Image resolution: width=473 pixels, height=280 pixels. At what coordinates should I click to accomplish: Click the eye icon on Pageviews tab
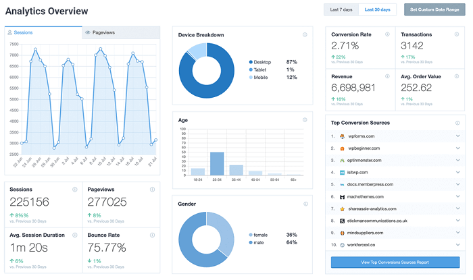tap(88, 32)
